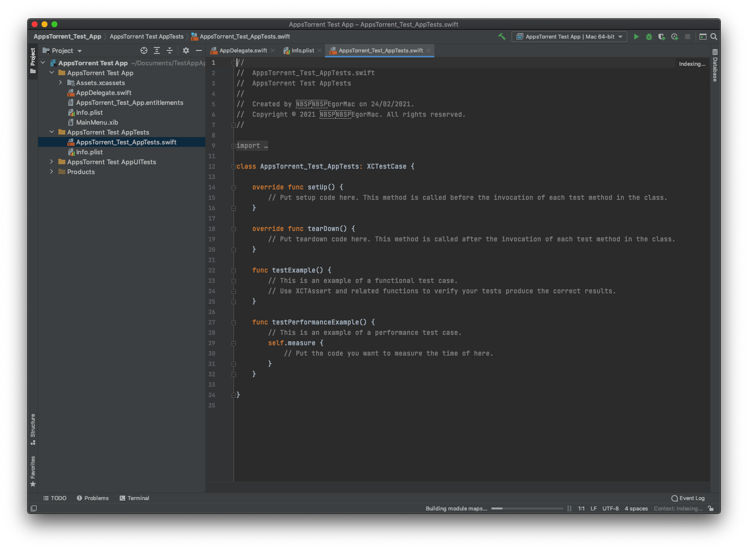Run with coverage using the shield icon
Image resolution: width=748 pixels, height=550 pixels.
pyautogui.click(x=662, y=37)
